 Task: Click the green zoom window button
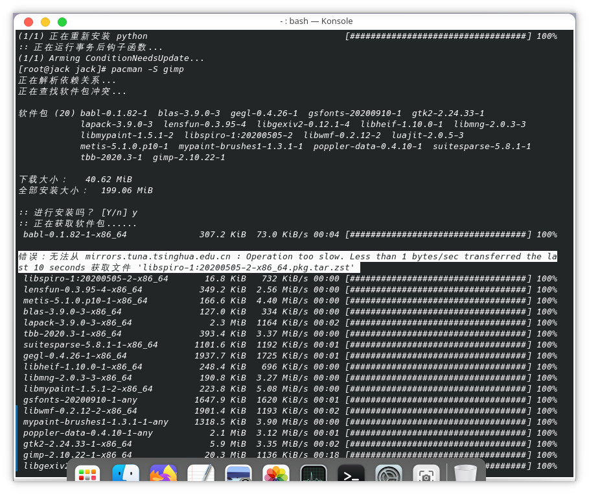click(62, 21)
